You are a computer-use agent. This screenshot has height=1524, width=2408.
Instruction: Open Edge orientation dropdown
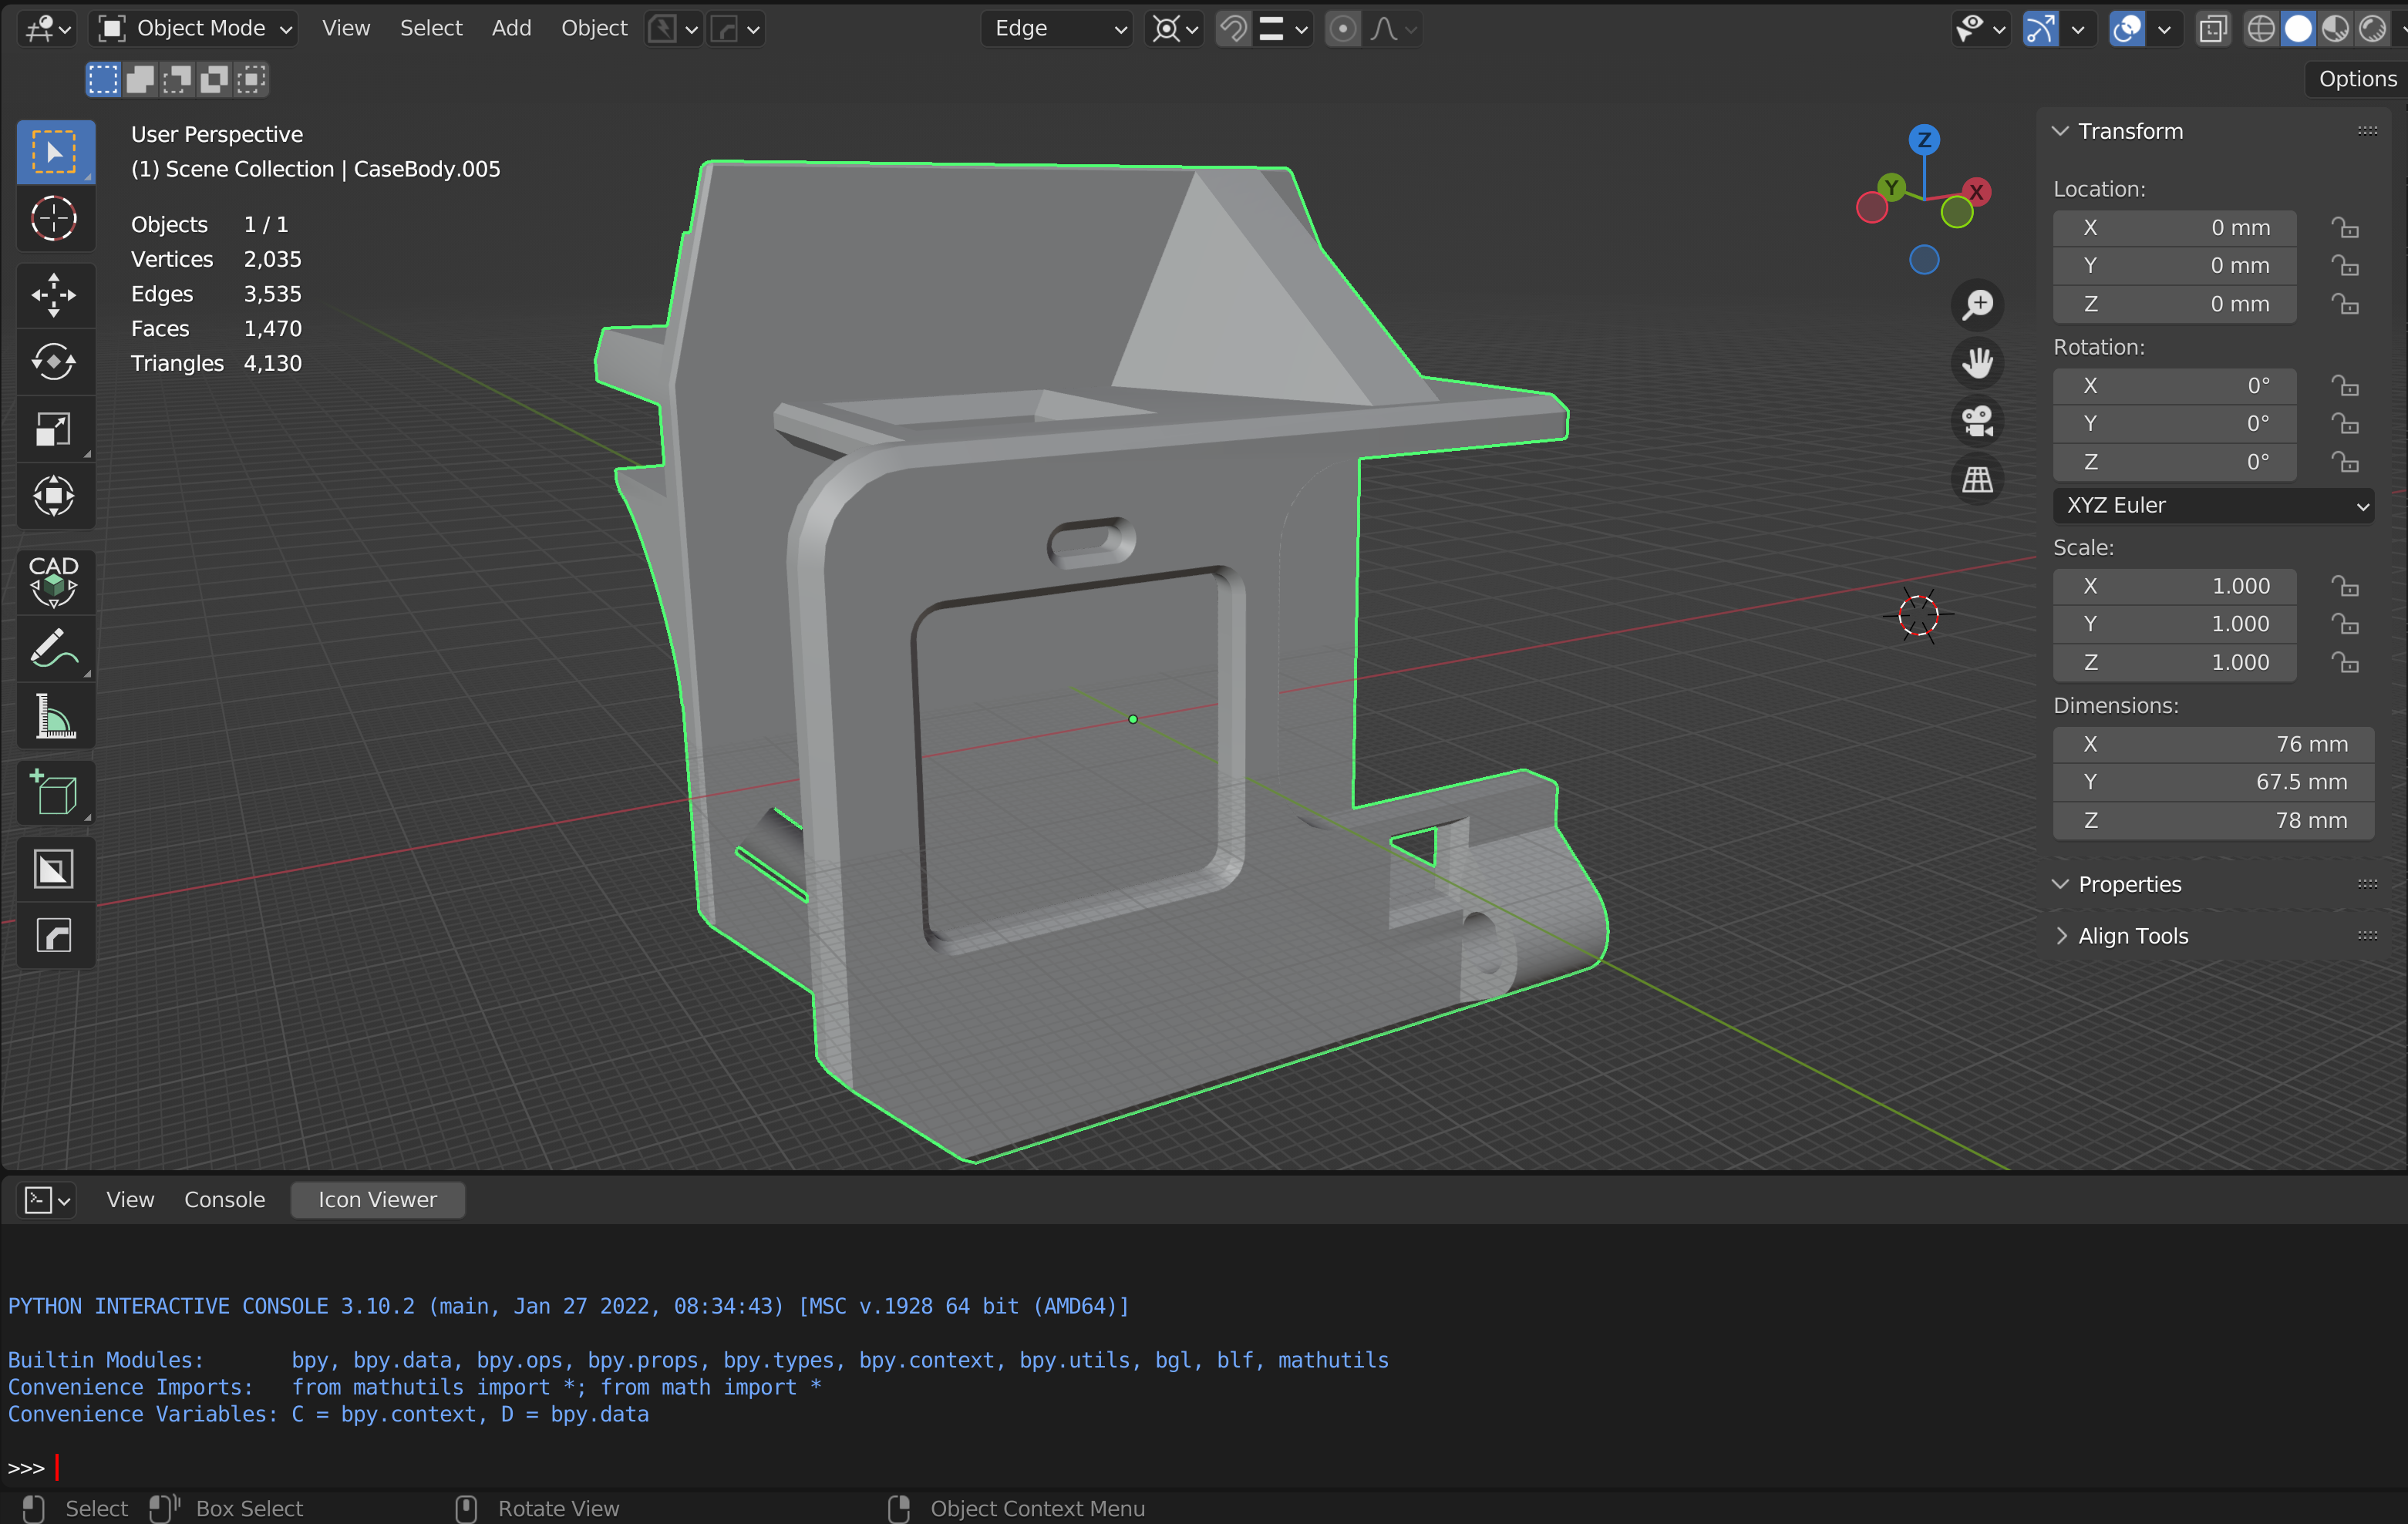click(1057, 29)
